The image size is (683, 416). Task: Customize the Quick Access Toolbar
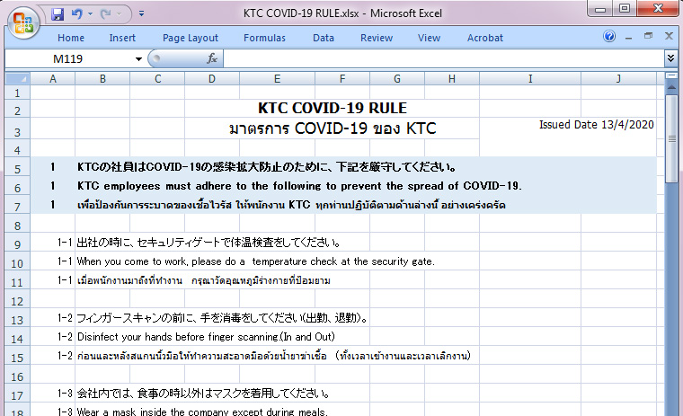click(x=142, y=14)
